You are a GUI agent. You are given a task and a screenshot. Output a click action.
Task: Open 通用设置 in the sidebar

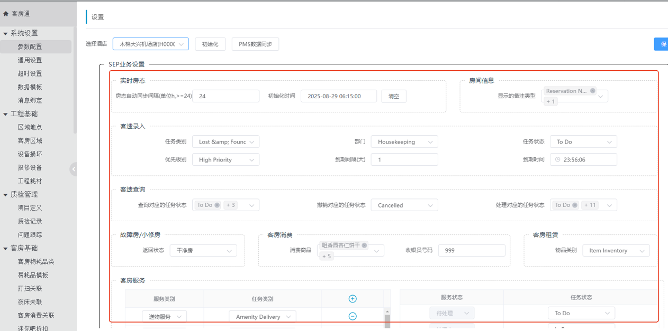click(30, 60)
